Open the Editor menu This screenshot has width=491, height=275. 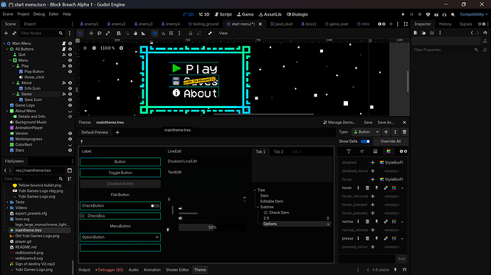pos(53,14)
